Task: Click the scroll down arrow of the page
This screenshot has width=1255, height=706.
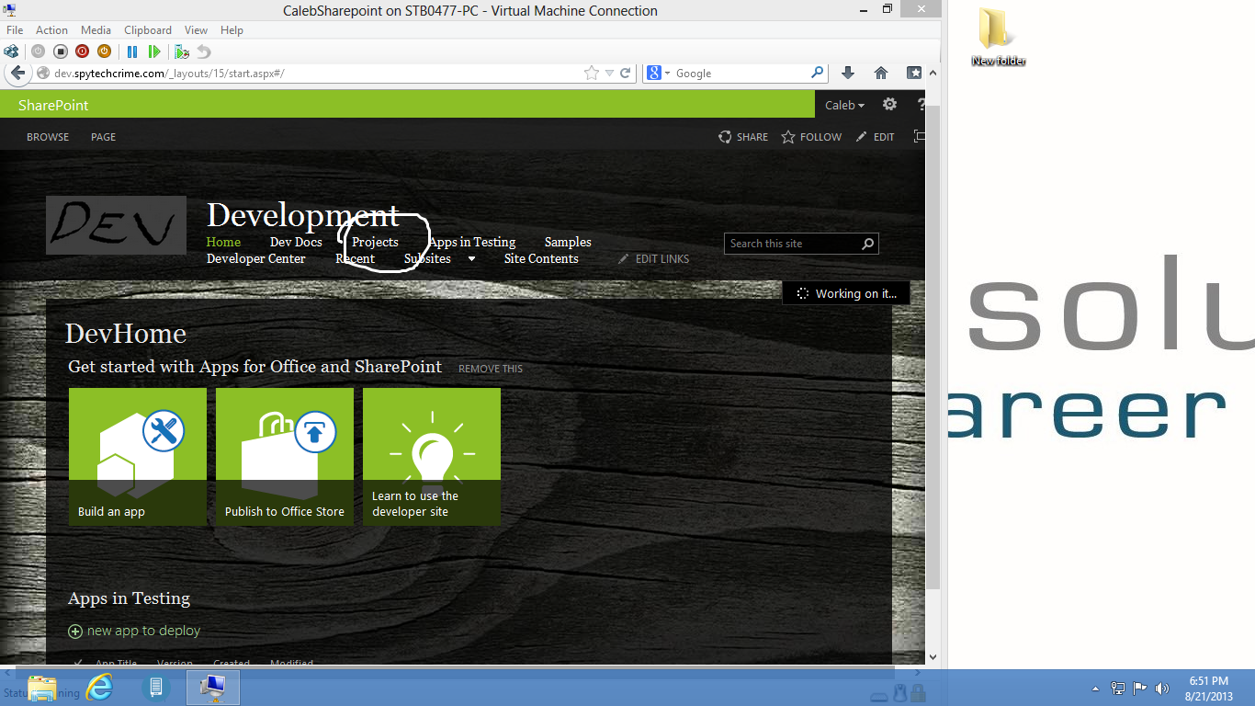Action: click(x=933, y=657)
